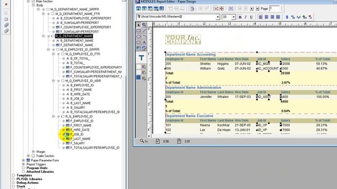
Task: Click the 'AC_MGR' Job Id cell
Action: coord(263,64)
